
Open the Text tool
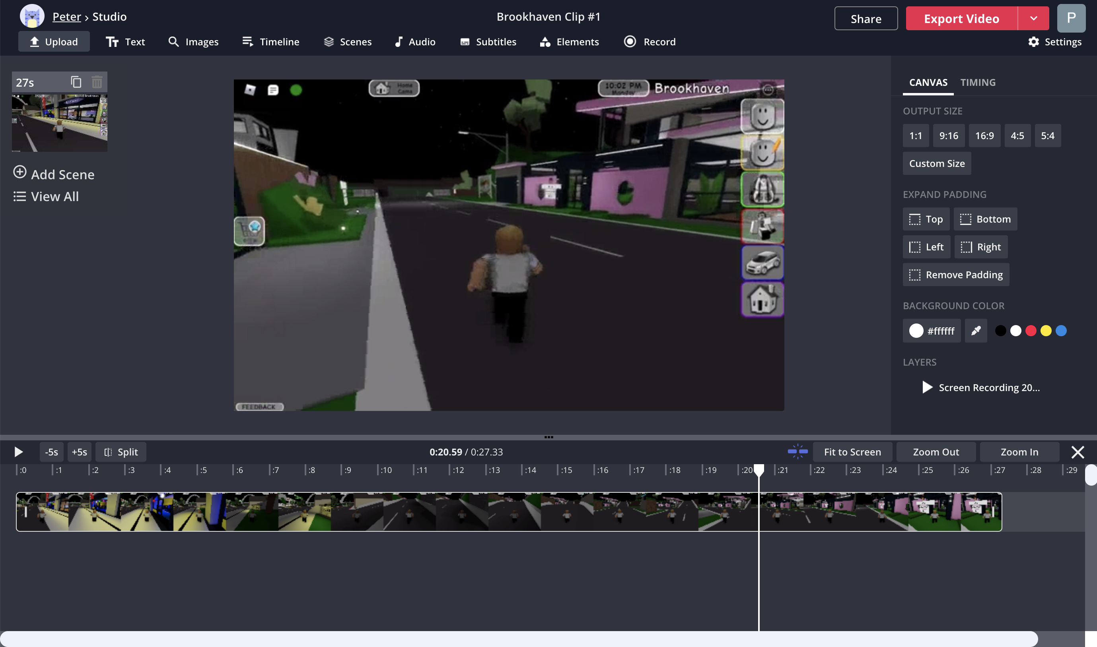(125, 41)
